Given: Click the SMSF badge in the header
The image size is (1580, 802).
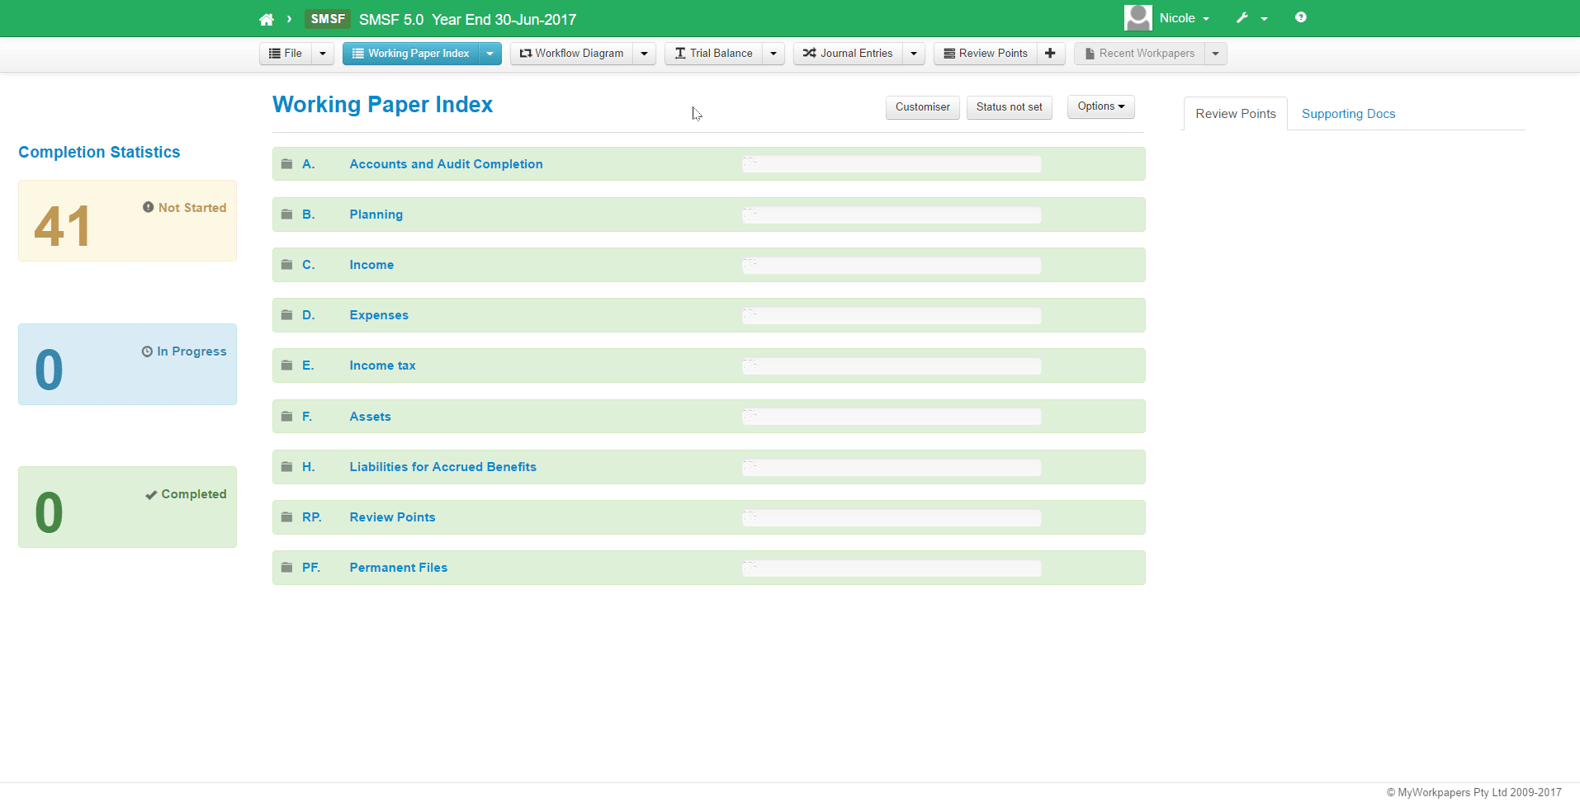Looking at the screenshot, I should (x=327, y=18).
